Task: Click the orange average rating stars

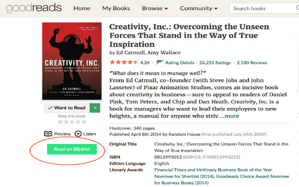Action: click(123, 62)
